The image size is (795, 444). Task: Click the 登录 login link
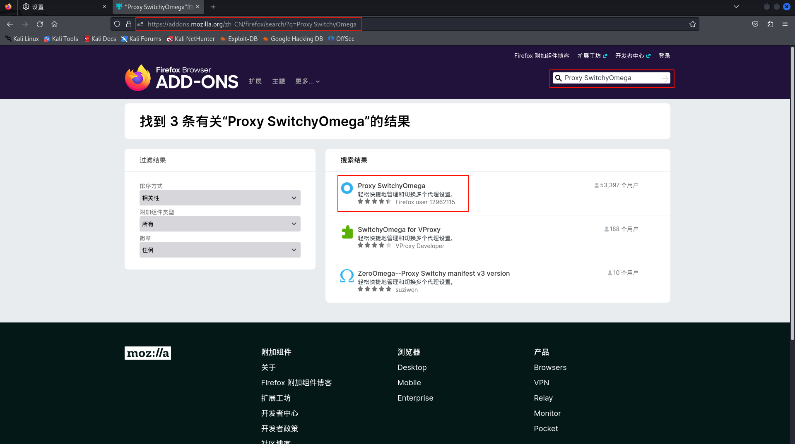tap(664, 56)
